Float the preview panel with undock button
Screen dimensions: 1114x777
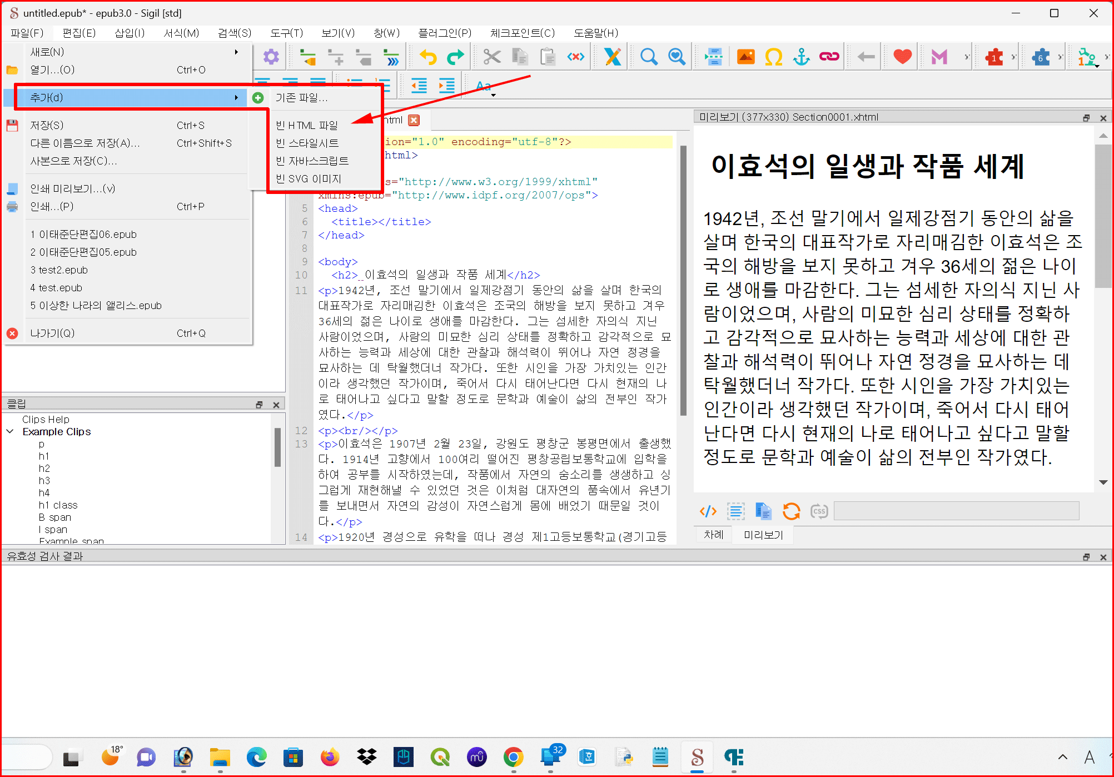[x=1086, y=118]
